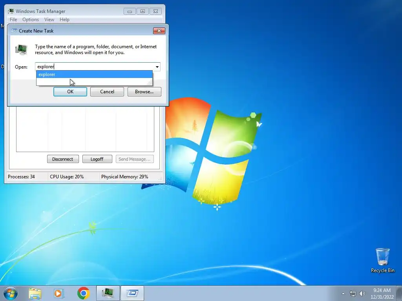402x301 pixels.
Task: Maximize the Windows Task Manager window
Action: [x=143, y=11]
